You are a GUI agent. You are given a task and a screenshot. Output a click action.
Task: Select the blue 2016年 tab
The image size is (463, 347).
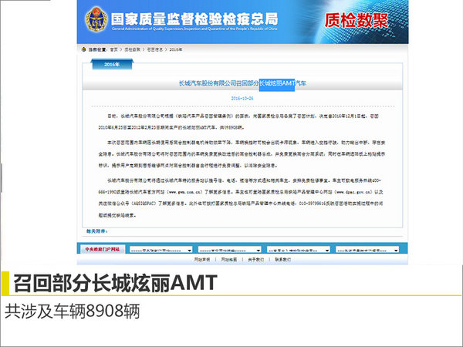pos(112,64)
